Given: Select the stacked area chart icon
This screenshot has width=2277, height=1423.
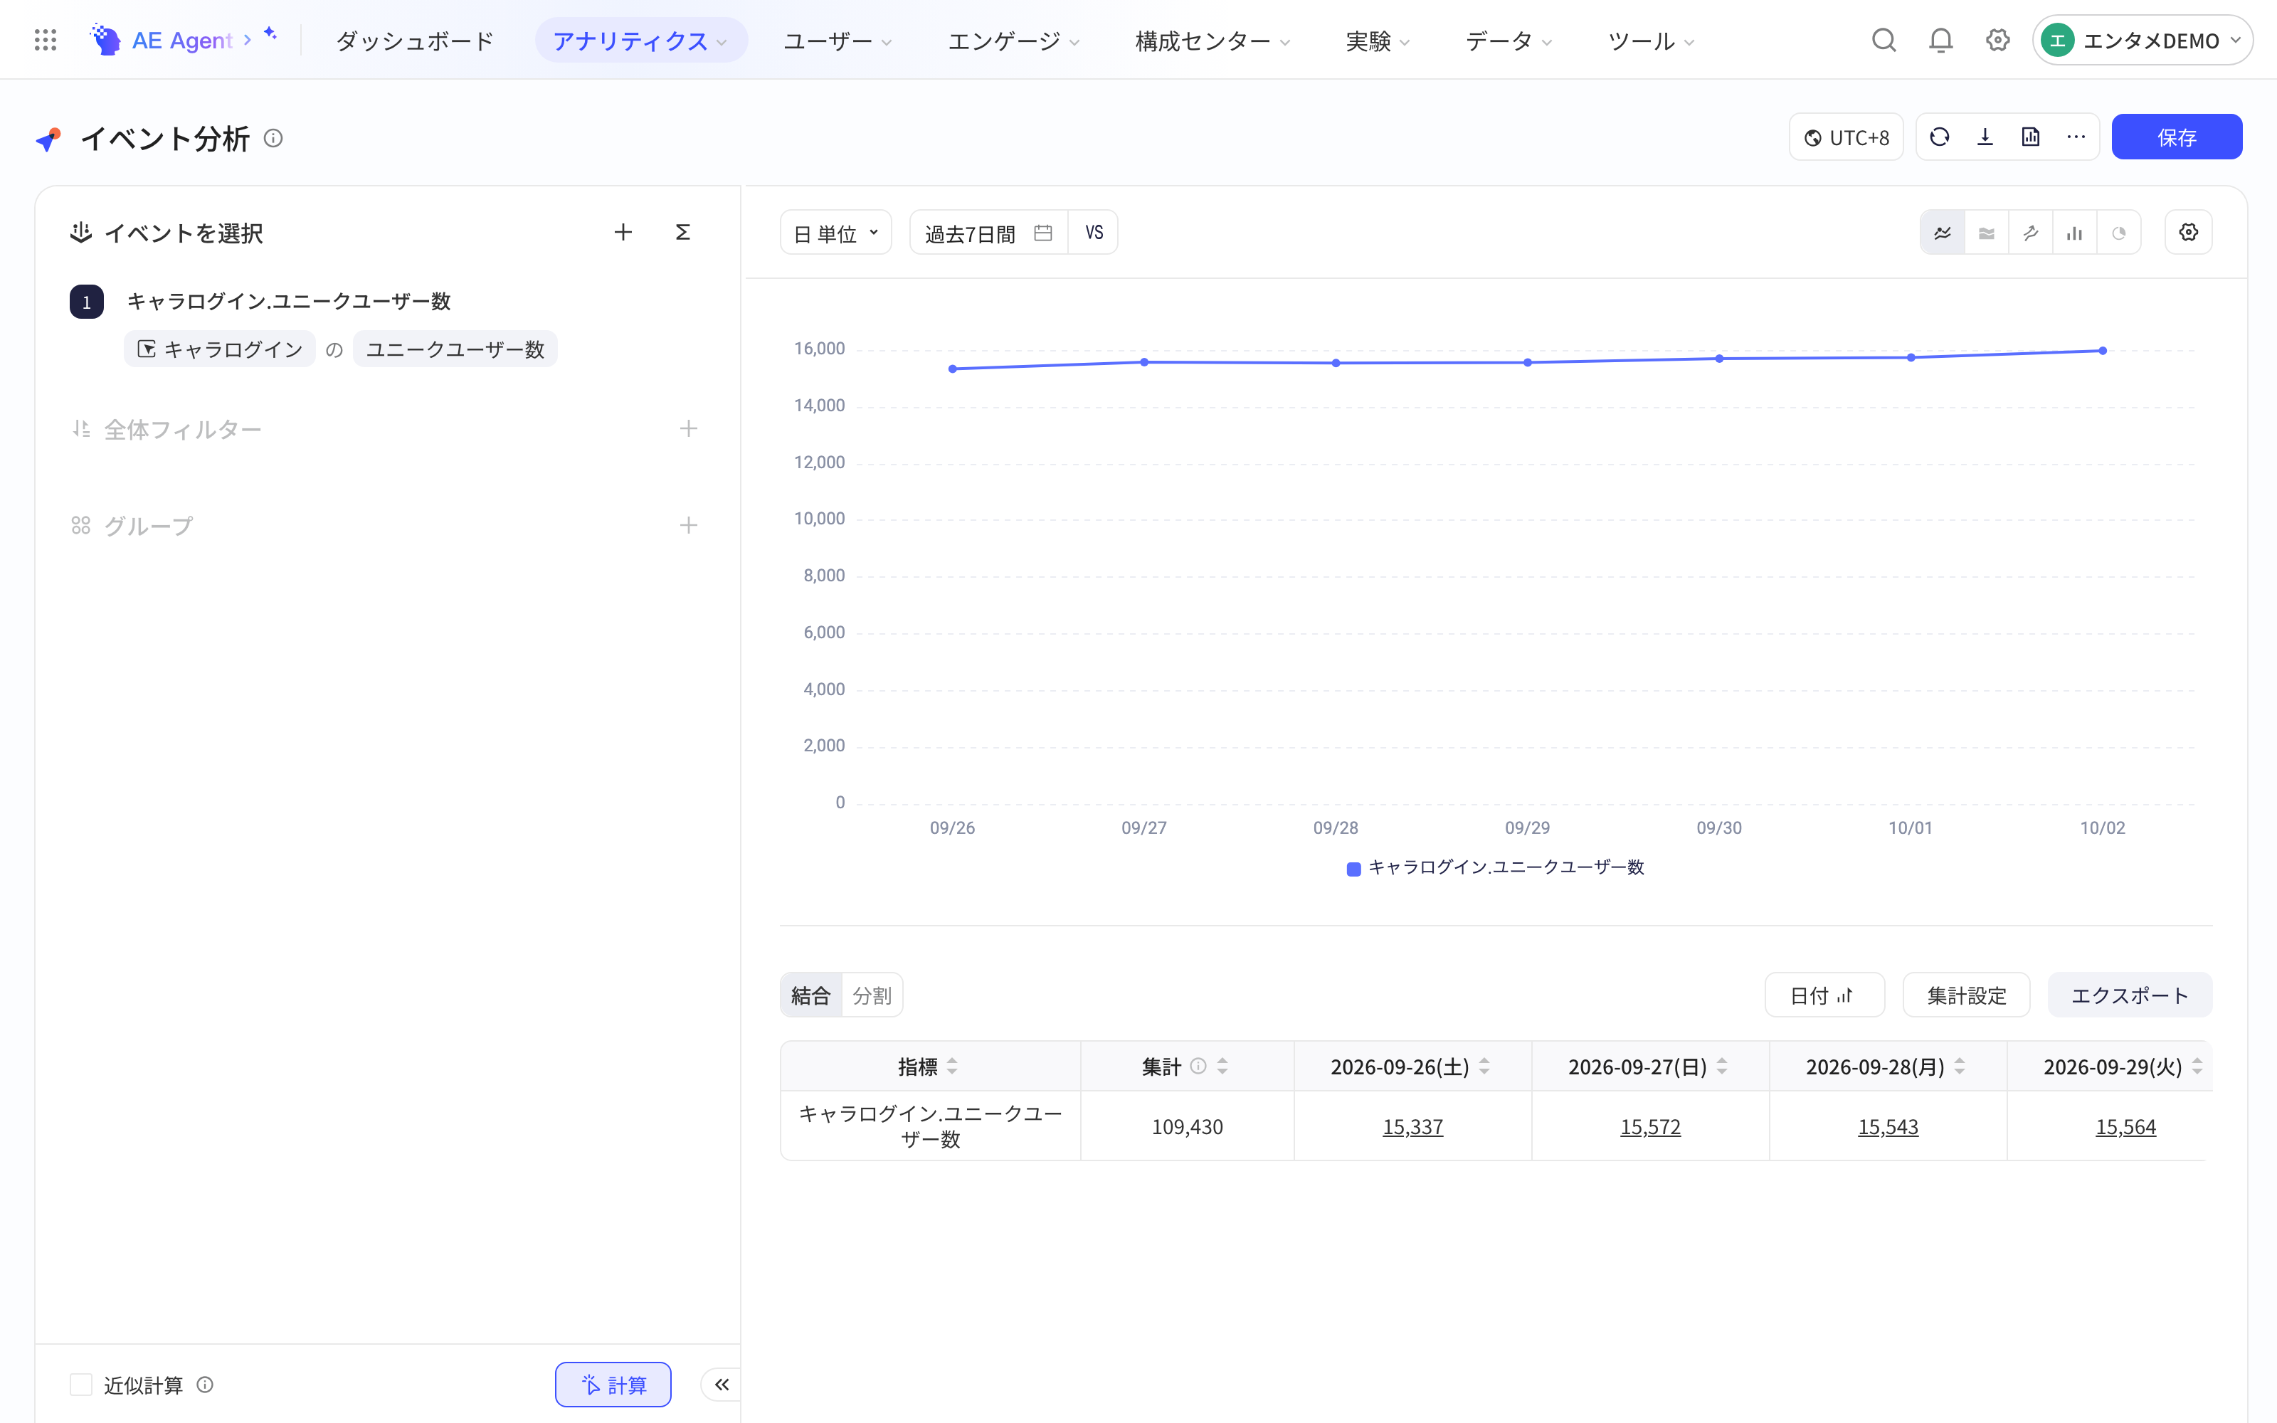Looking at the screenshot, I should coord(1986,233).
